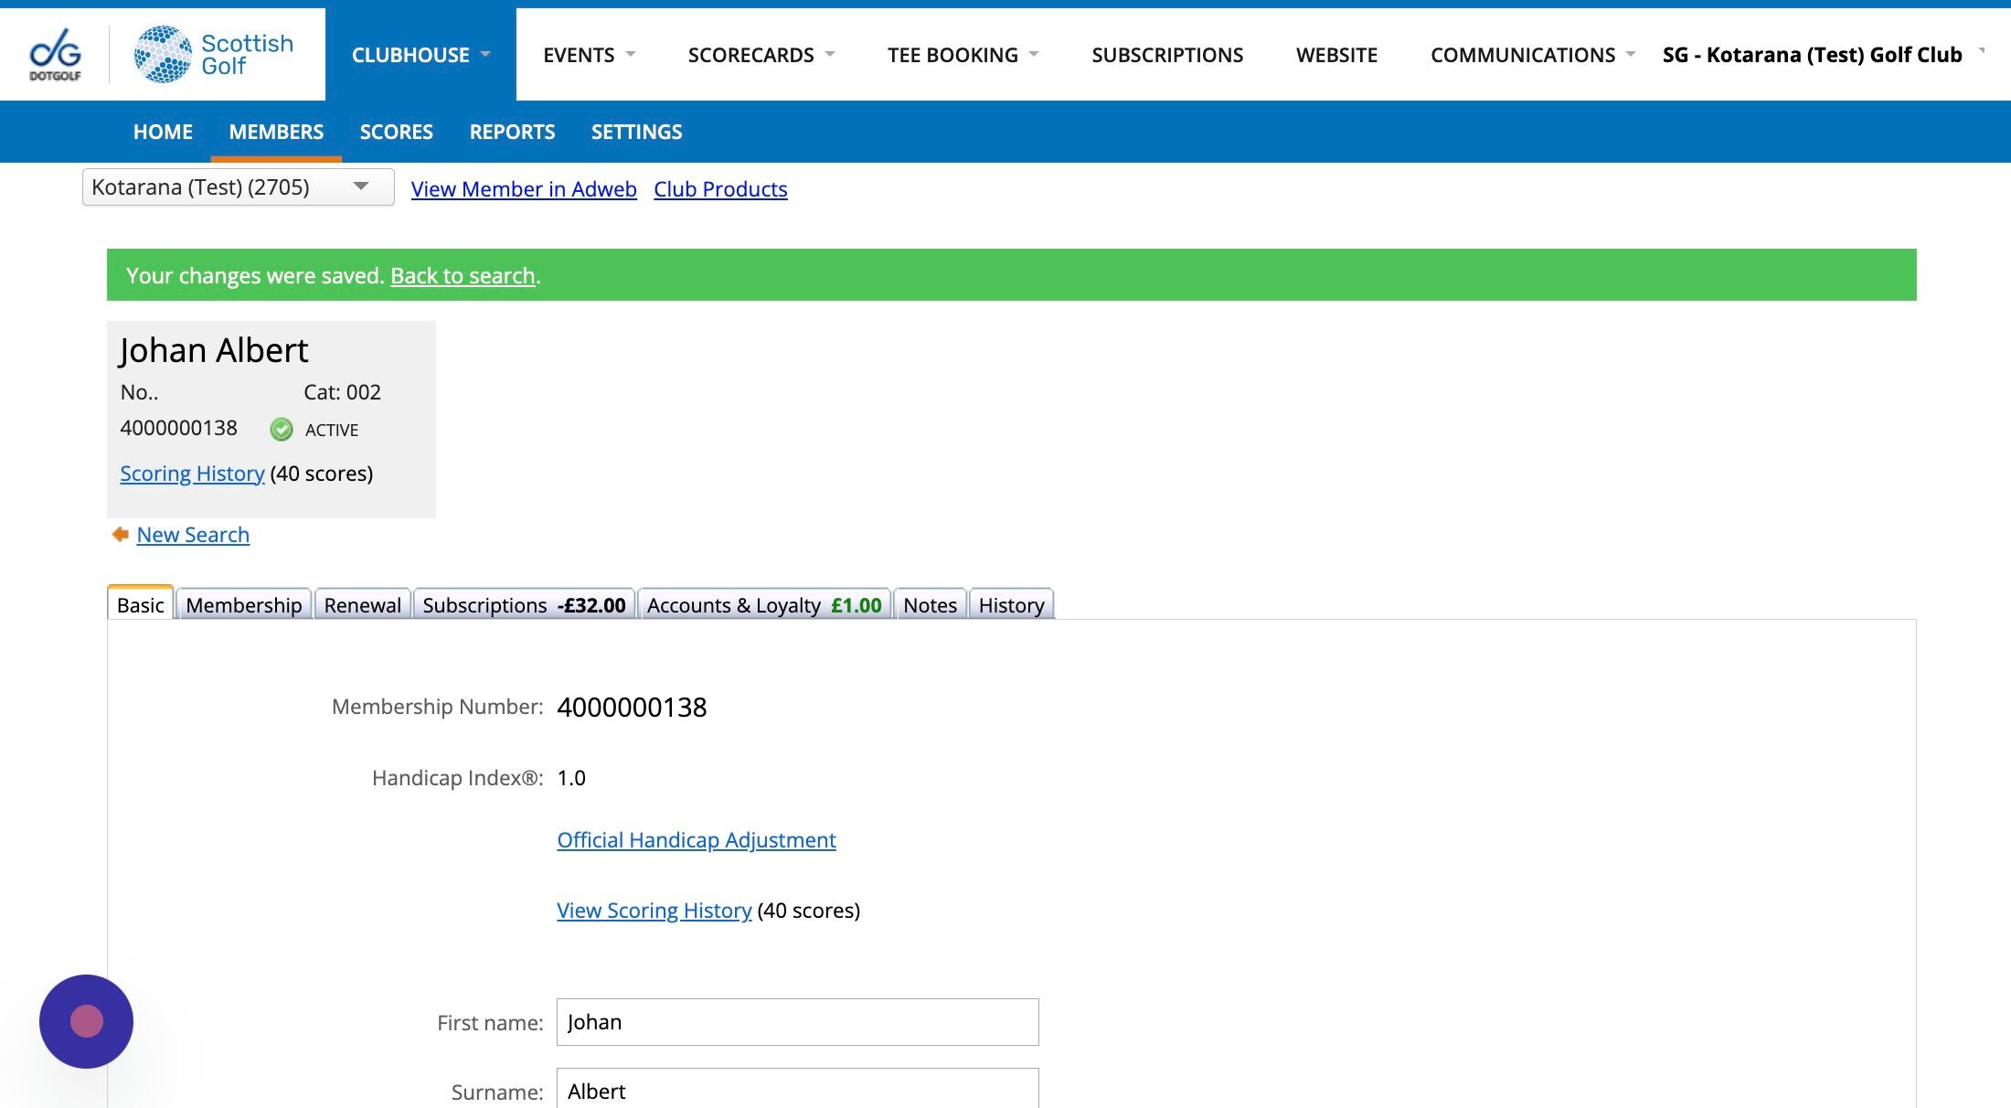Open the Subscriptions -£32.00 tab
Image resolution: width=2011 pixels, height=1108 pixels.
point(524,605)
